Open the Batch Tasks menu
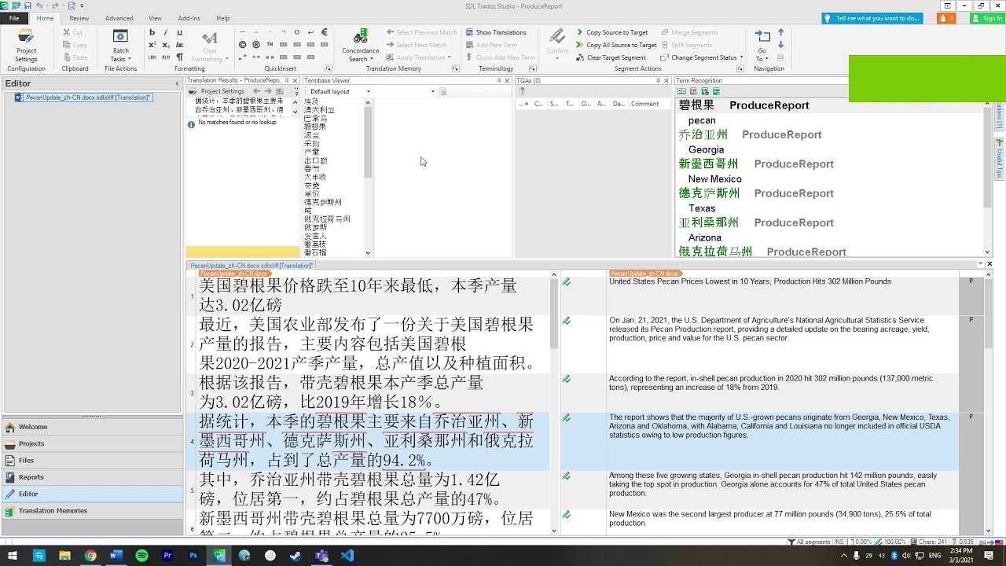 (120, 46)
